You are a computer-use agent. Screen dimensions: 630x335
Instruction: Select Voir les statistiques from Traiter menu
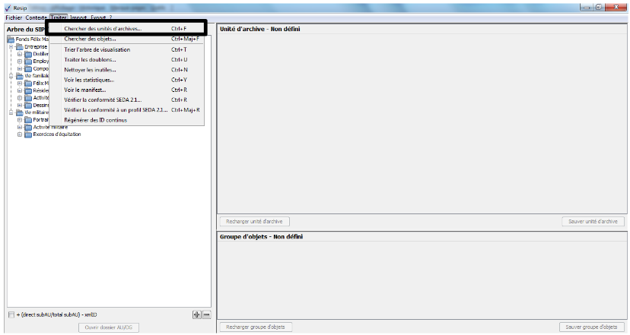coord(89,80)
